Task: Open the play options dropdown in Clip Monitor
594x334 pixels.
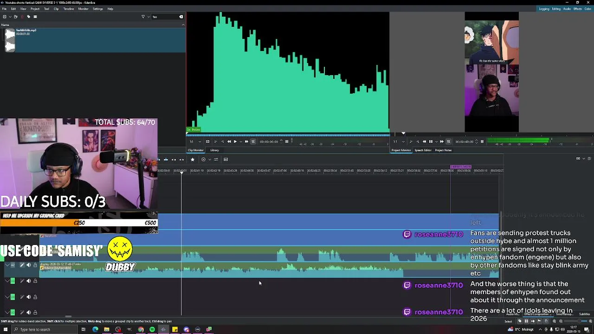Action: (x=241, y=141)
